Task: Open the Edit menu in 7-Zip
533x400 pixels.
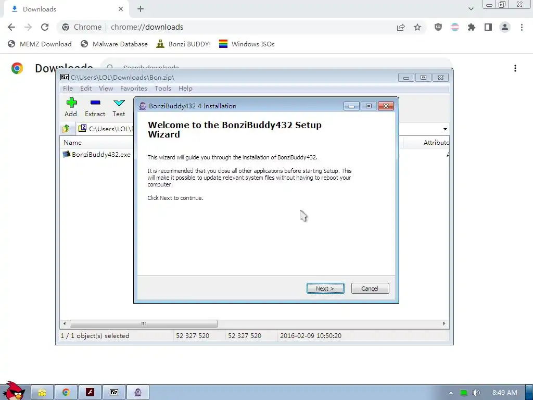Action: click(86, 89)
